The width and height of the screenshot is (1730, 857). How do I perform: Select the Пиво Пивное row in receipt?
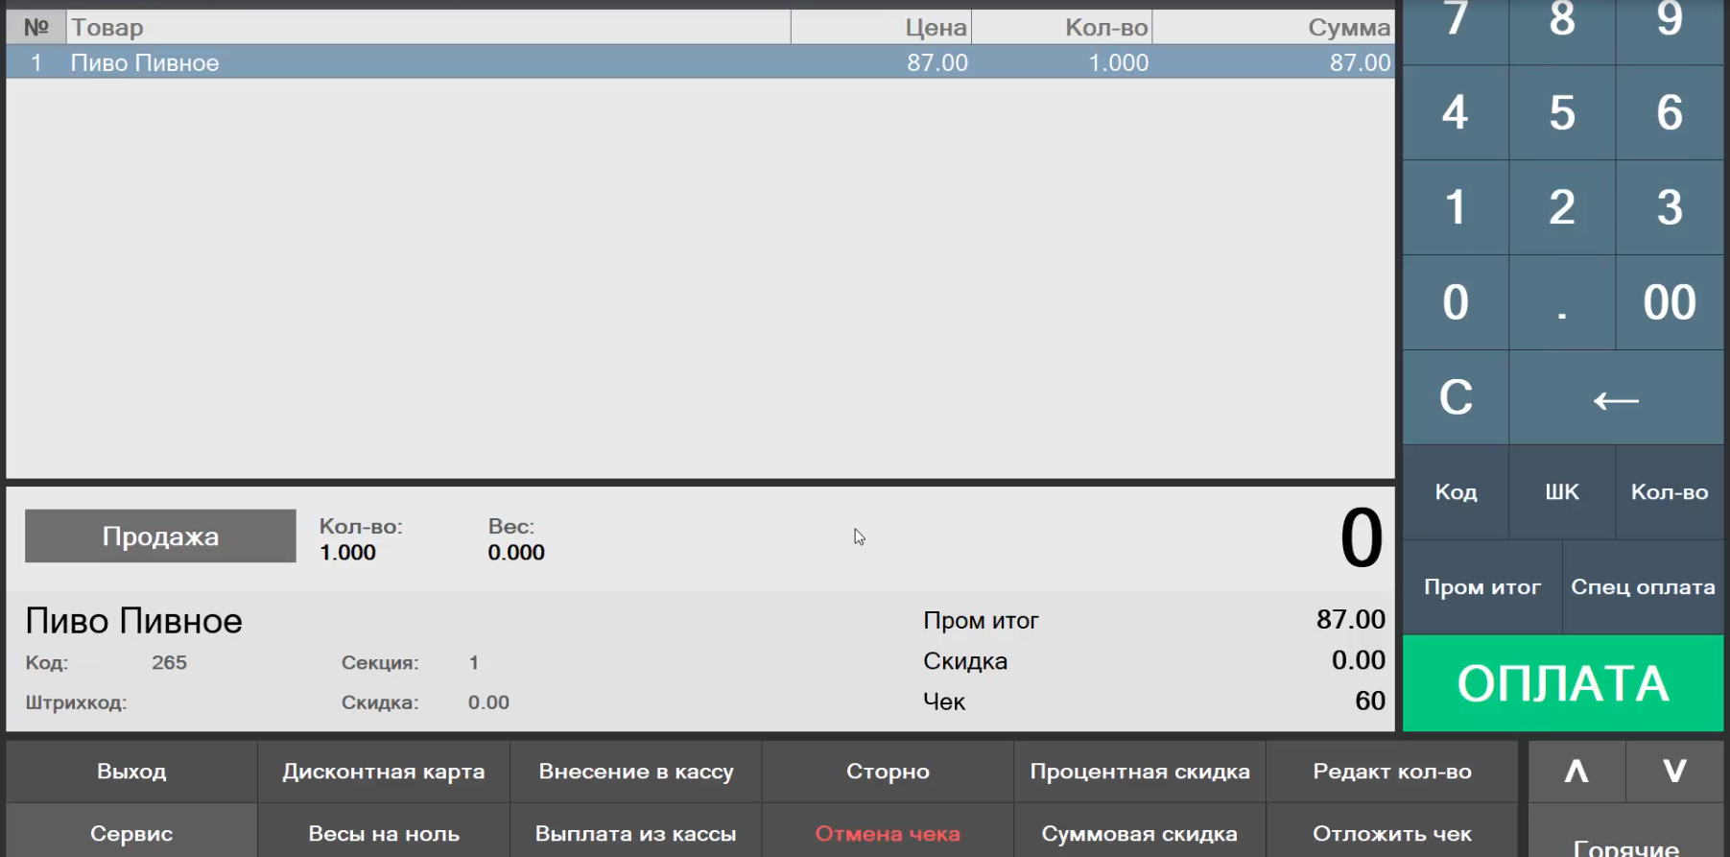(x=699, y=62)
